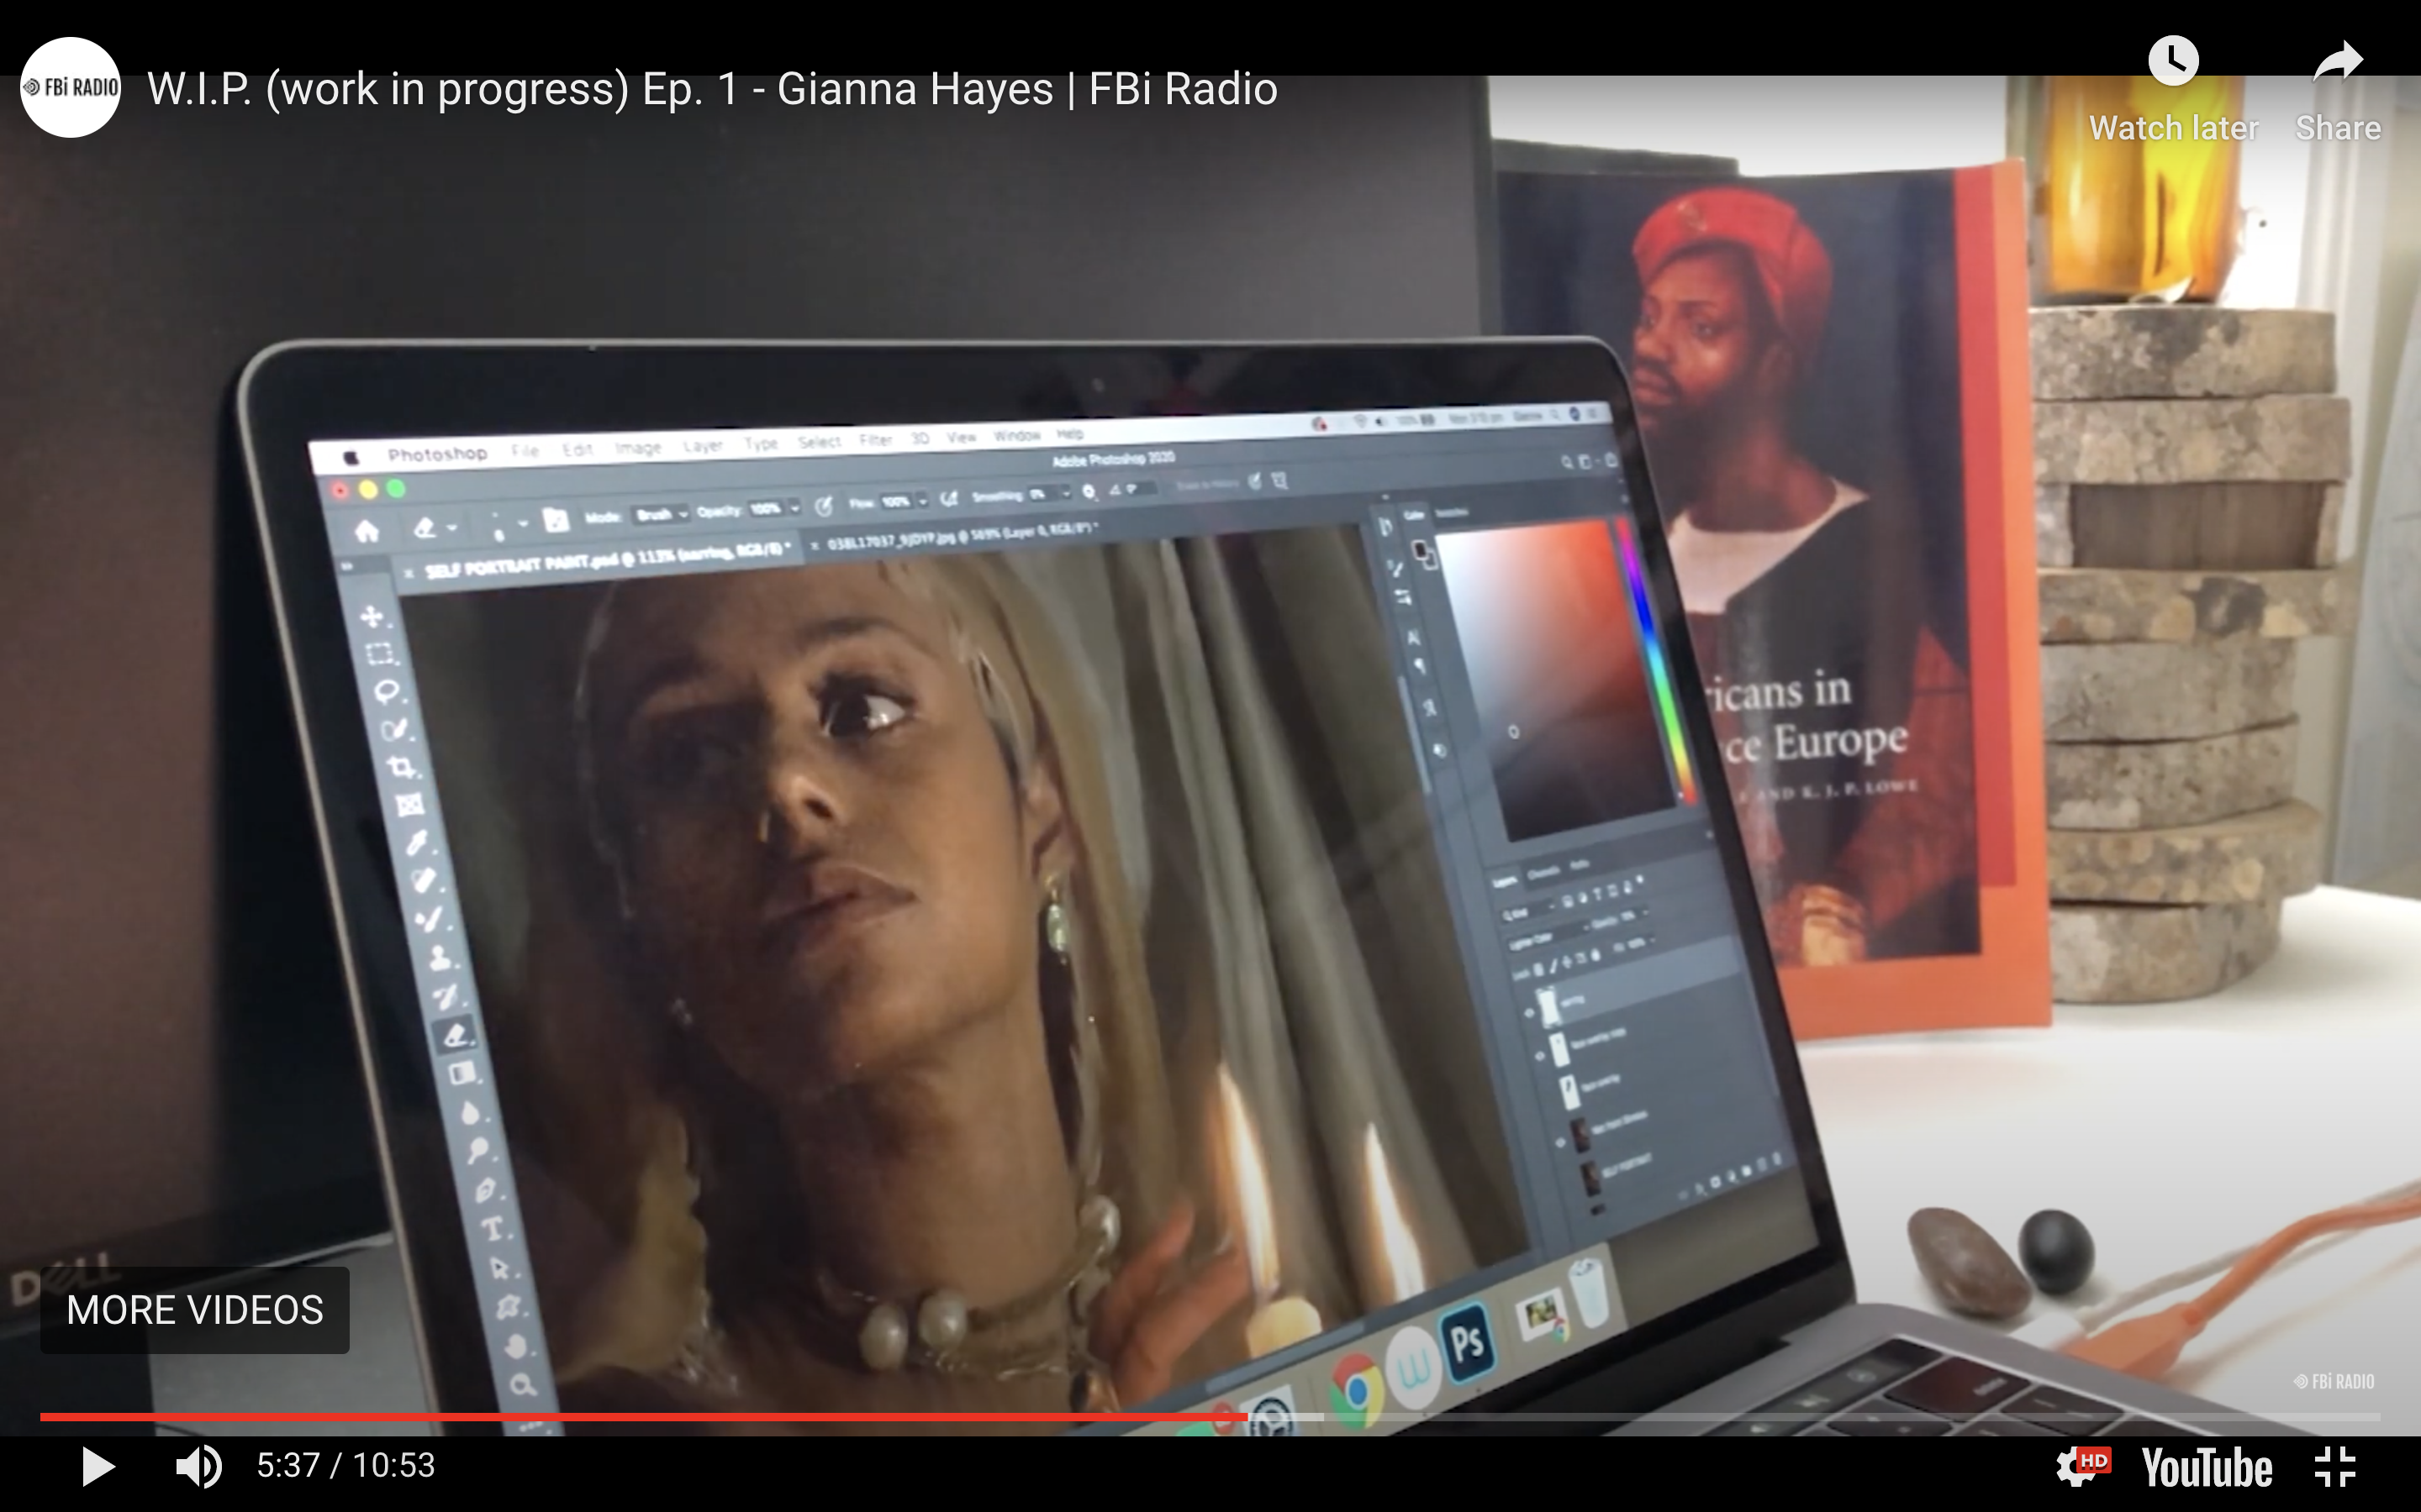
Task: Mute the video volume
Action: pos(198,1466)
